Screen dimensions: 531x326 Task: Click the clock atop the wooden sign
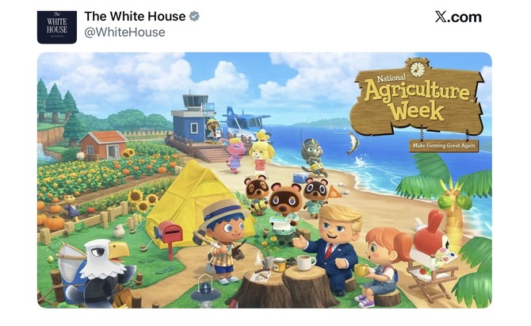click(417, 68)
